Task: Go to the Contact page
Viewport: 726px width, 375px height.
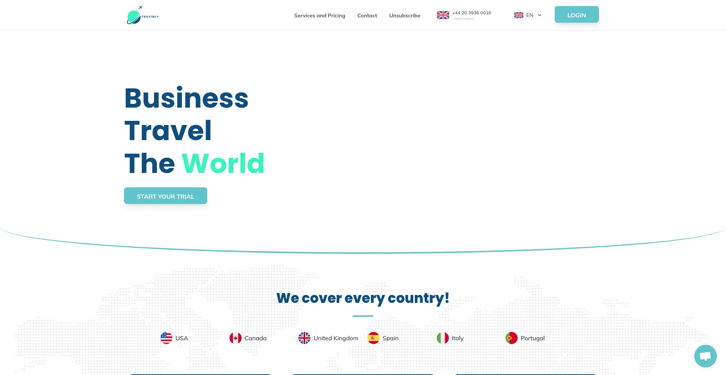Action: point(367,15)
